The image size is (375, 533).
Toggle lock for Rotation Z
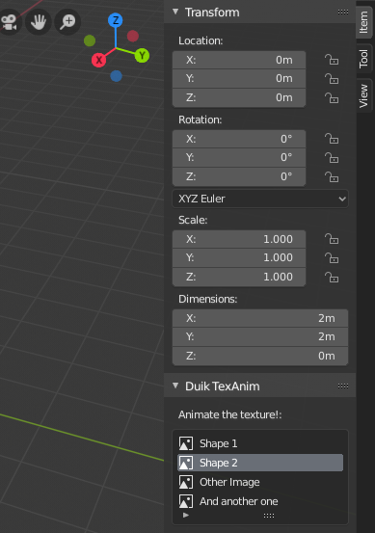click(332, 176)
